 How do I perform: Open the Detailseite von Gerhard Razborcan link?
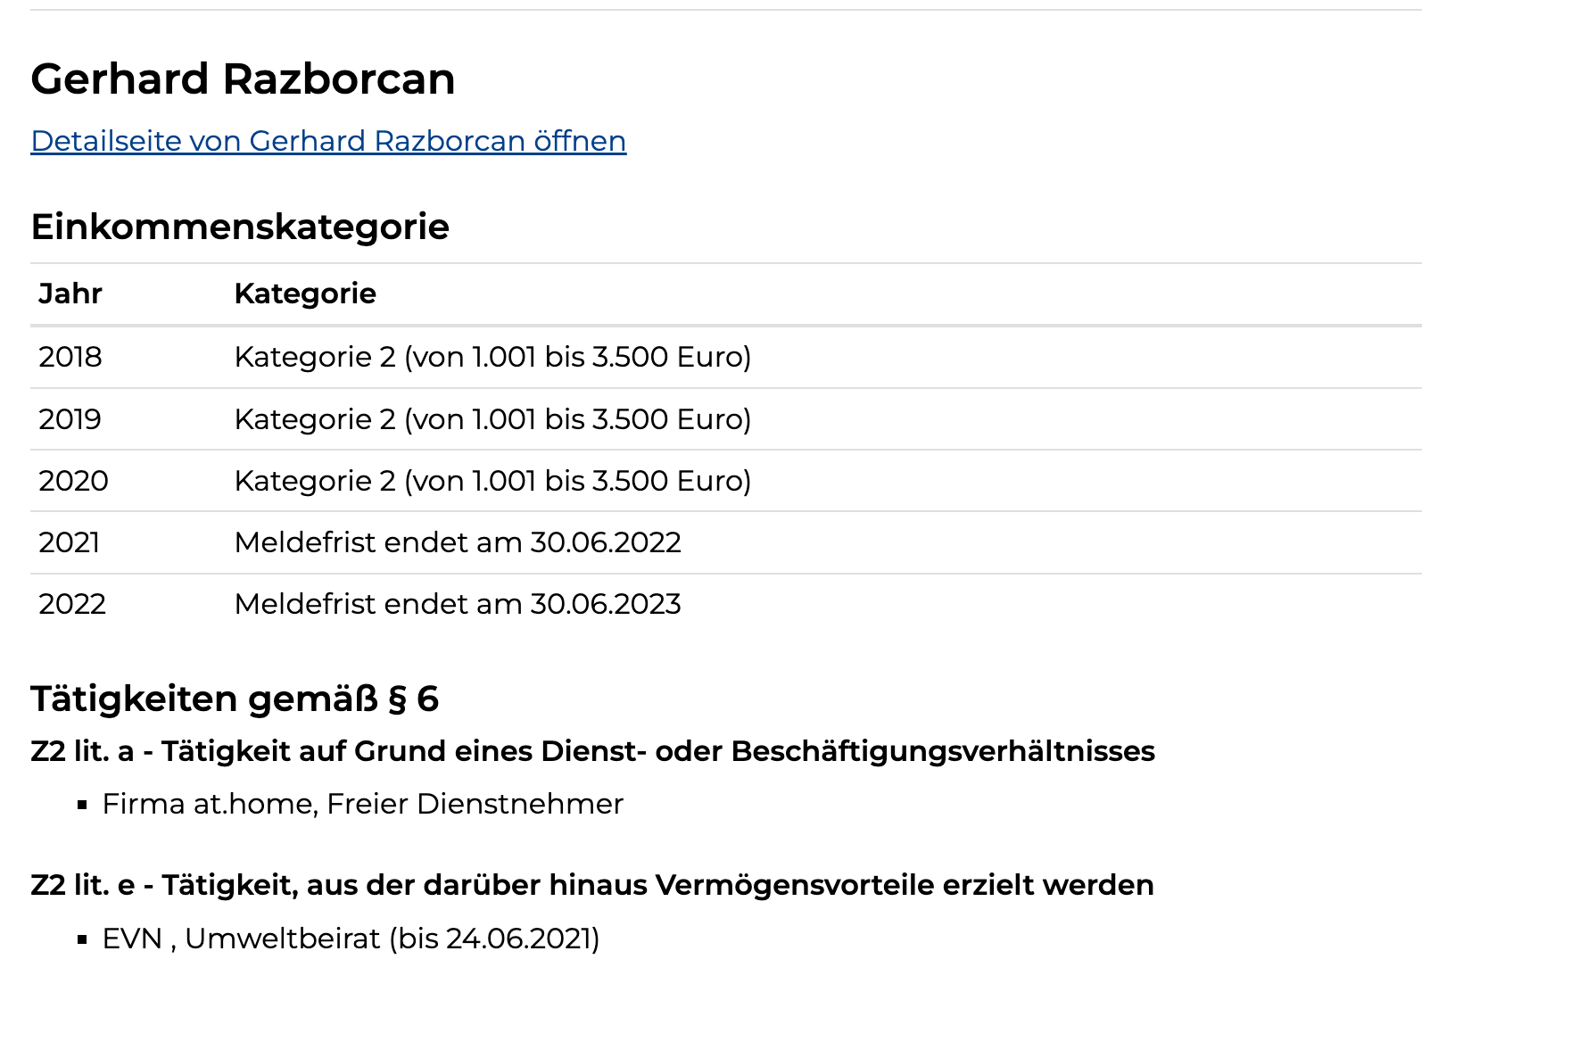328,141
